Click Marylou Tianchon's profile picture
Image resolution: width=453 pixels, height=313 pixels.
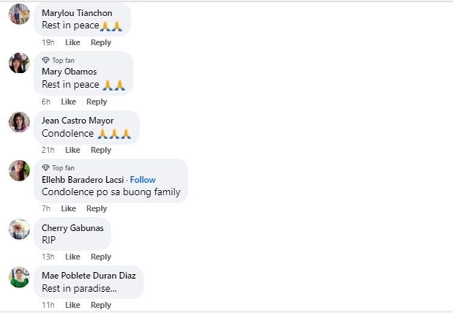coord(19,14)
